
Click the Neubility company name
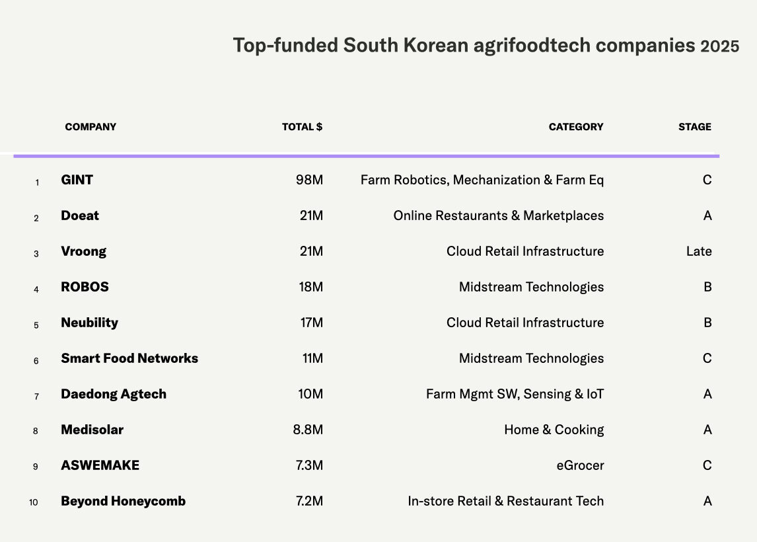[x=89, y=323]
